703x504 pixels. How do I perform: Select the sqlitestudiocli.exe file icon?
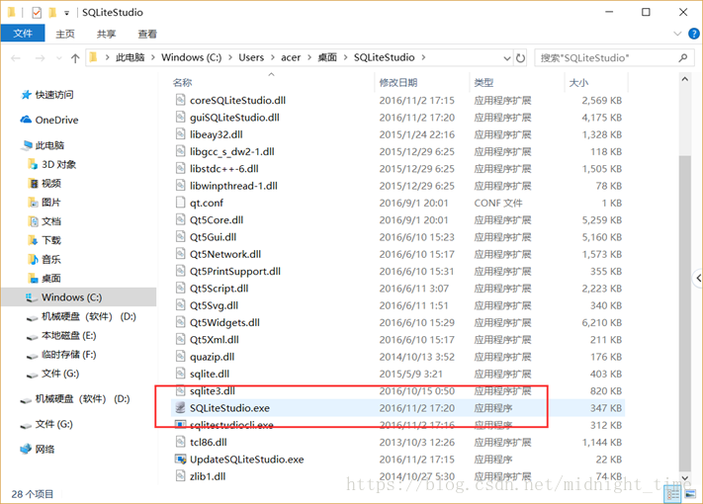tap(180, 424)
